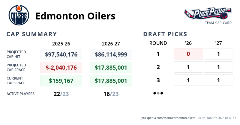240x125 pixels.
Task: Click the three dots under draft picks
Action: (158, 93)
